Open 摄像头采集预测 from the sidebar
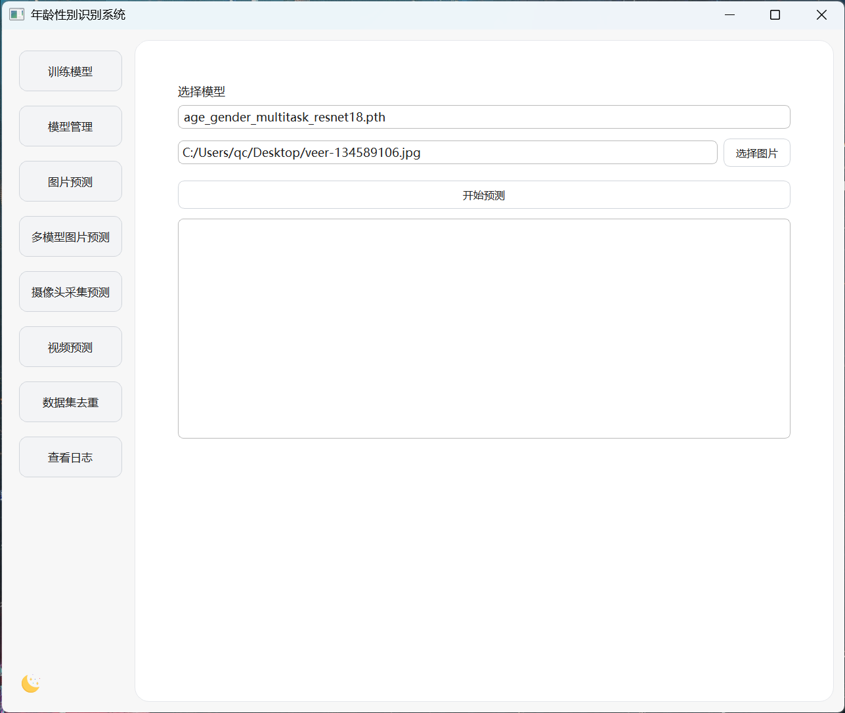The height and width of the screenshot is (713, 845). coord(70,292)
